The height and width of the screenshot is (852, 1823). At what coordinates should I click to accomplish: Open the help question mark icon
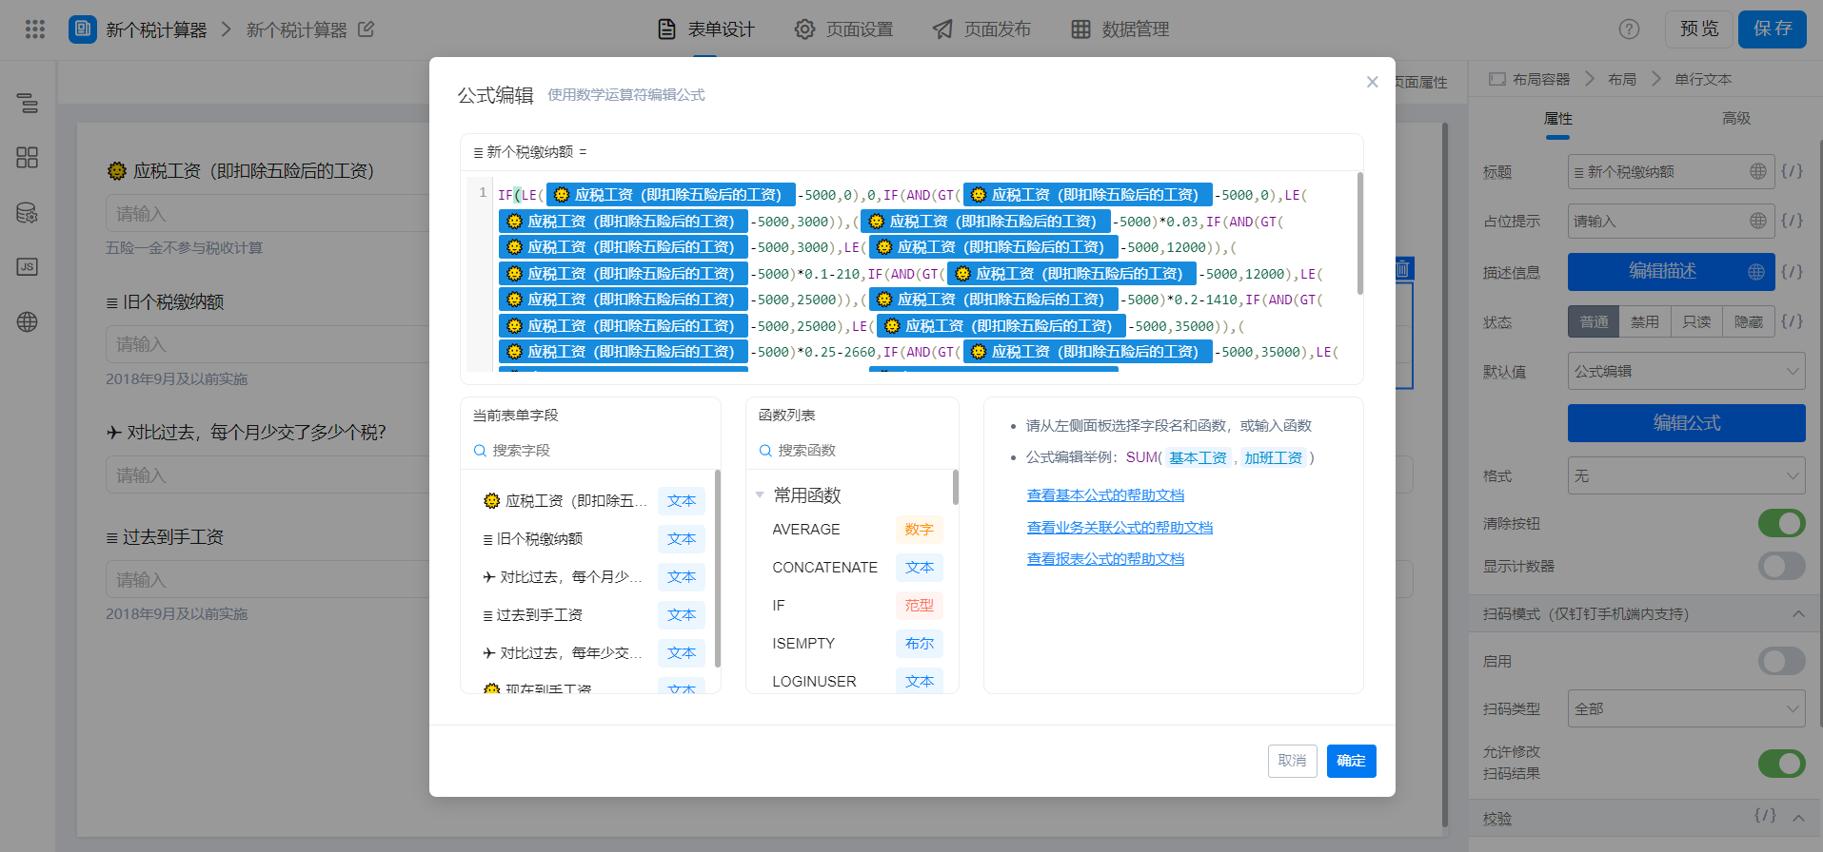[x=1629, y=29]
